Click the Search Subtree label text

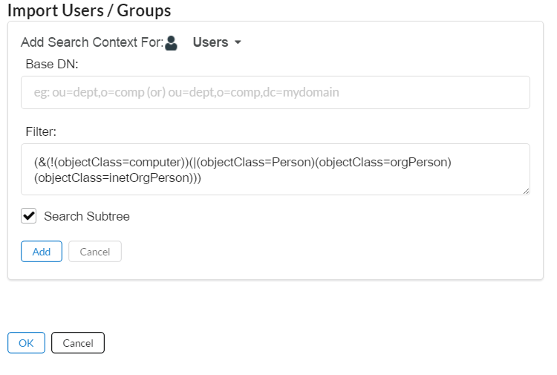click(87, 216)
